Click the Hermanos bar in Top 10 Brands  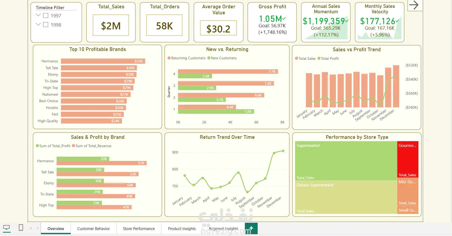coord(103,61)
